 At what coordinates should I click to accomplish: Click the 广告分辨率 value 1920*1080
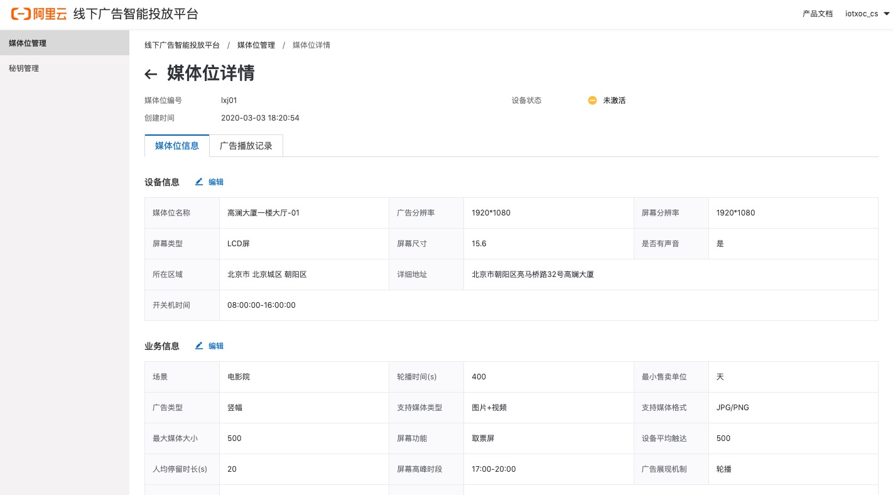(491, 213)
